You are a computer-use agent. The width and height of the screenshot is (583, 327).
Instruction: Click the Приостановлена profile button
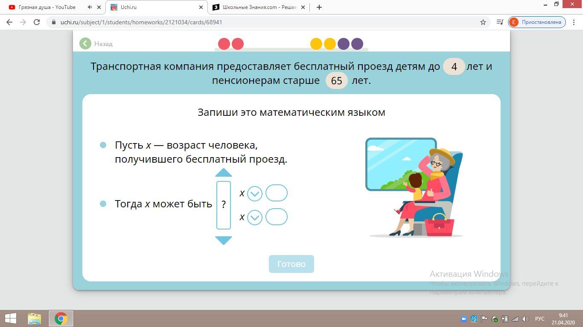coord(537,22)
